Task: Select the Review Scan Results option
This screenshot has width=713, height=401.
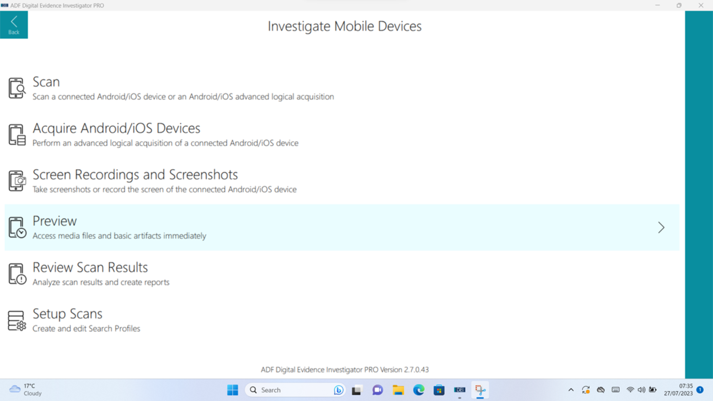Action: click(x=90, y=268)
